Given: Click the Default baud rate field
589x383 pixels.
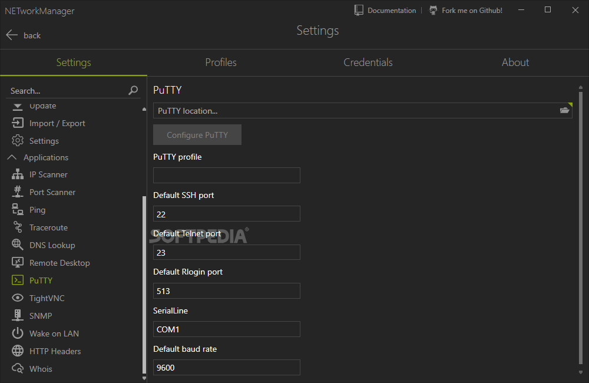Looking at the screenshot, I should (x=227, y=367).
